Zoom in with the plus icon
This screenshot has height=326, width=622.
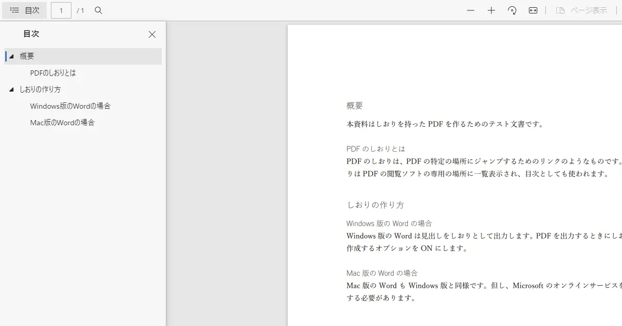(x=491, y=10)
